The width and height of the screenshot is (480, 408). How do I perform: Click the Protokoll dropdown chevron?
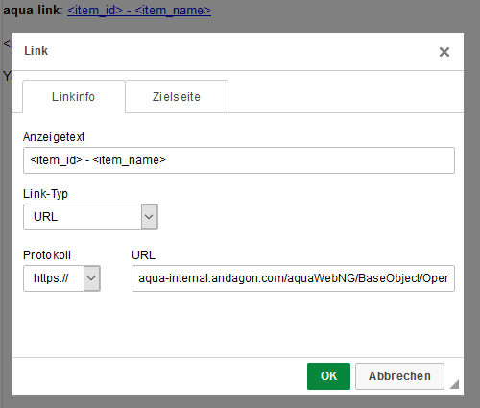pyautogui.click(x=92, y=278)
